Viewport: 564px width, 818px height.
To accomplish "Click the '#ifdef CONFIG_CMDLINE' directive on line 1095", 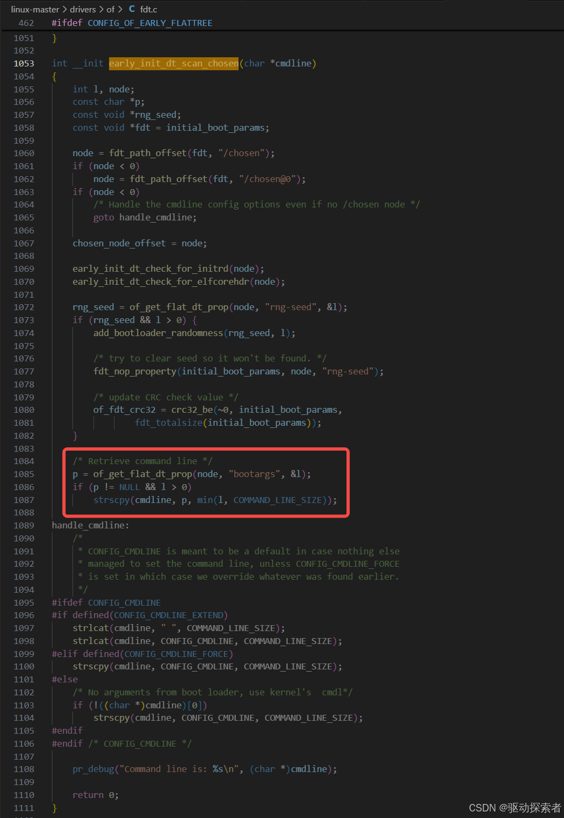I will coord(106,603).
